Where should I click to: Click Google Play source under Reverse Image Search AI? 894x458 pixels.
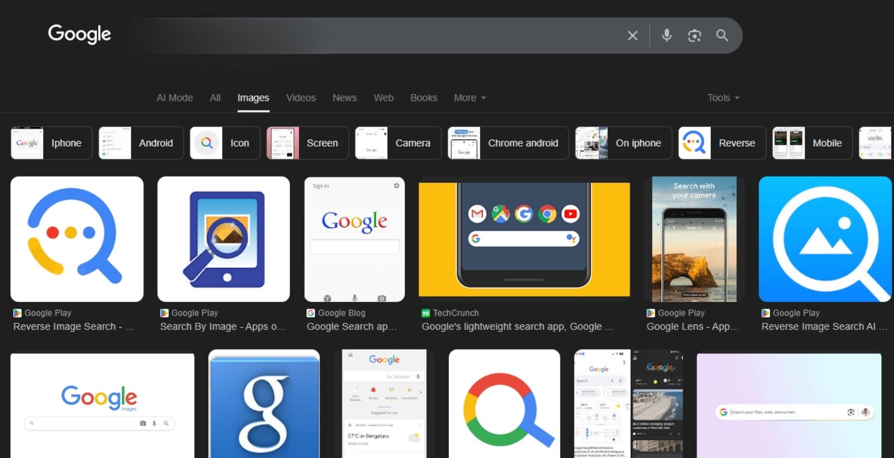(796, 313)
